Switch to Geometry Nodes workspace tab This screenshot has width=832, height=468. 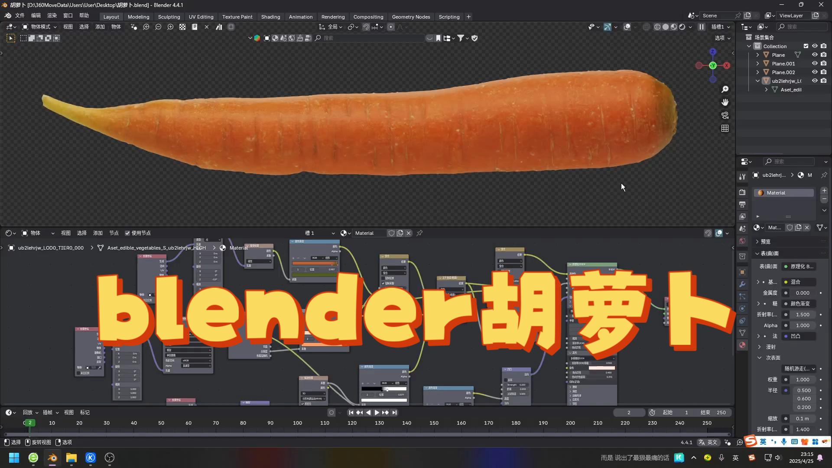pyautogui.click(x=411, y=17)
